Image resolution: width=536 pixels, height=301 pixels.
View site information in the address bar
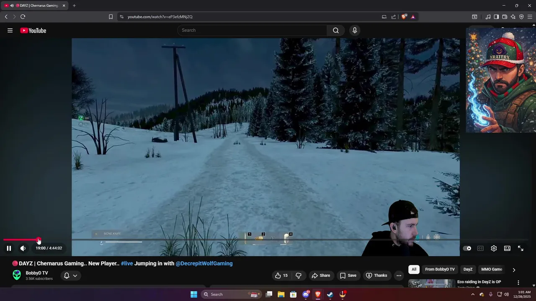pyautogui.click(x=121, y=17)
